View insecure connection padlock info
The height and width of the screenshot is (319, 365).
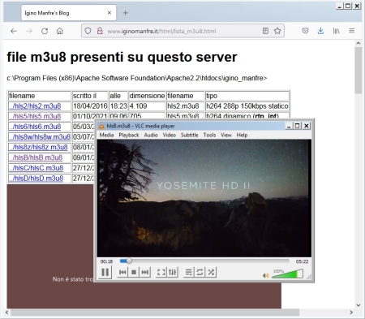tap(100, 31)
